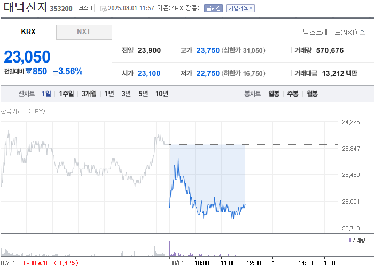Screen dimensions: 374x270
Task: Open the Nextrade (NXT) help question-mark icon
Action: pyautogui.click(x=363, y=32)
